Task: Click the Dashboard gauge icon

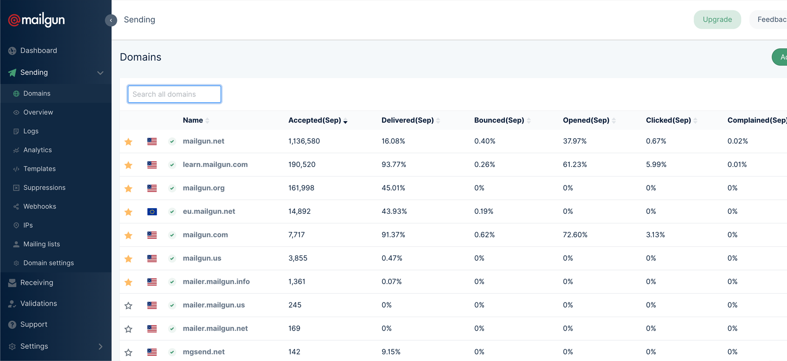Action: pos(12,51)
